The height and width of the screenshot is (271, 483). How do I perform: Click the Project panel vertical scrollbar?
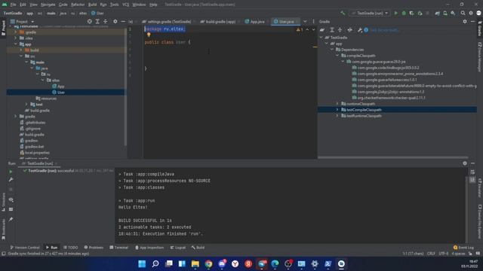point(126,86)
